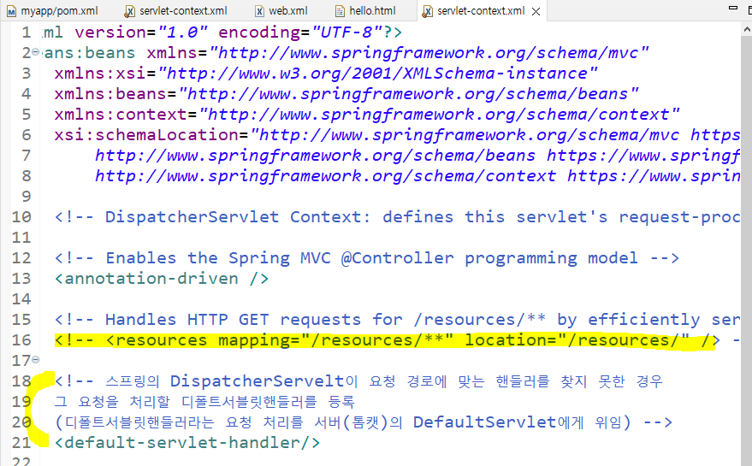Click the XML file icon on web.xml tab
The height and width of the screenshot is (466, 752).
pyautogui.click(x=259, y=11)
